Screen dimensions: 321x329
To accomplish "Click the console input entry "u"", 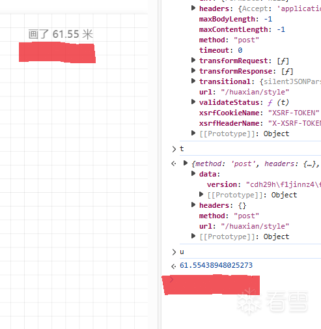I will (182, 252).
